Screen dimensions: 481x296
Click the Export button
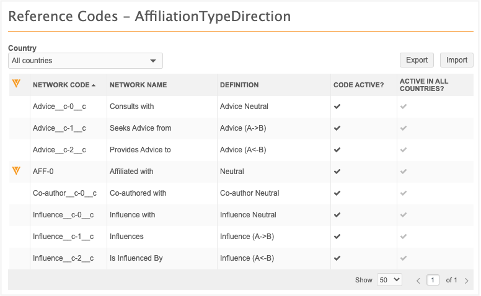point(417,60)
